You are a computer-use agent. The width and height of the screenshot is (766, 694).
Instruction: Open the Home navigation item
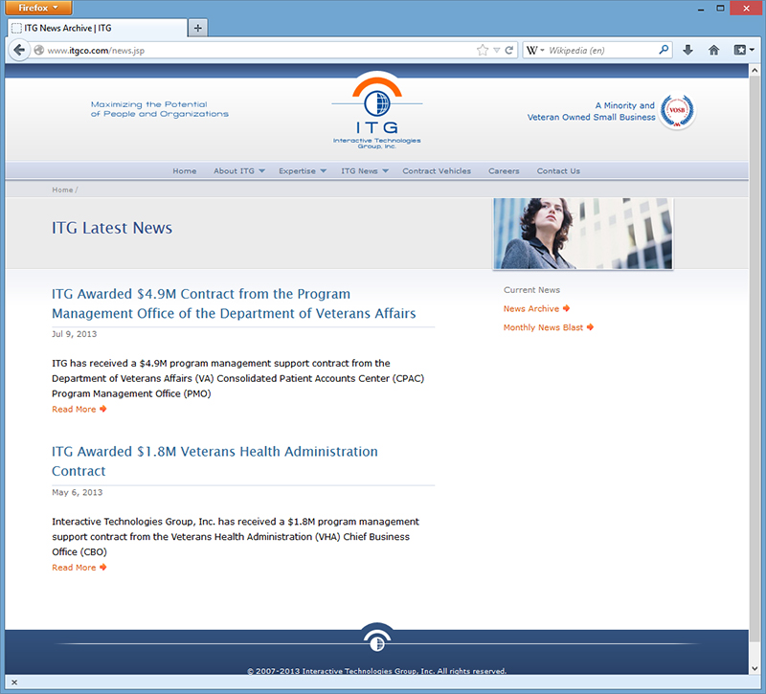[x=185, y=171]
